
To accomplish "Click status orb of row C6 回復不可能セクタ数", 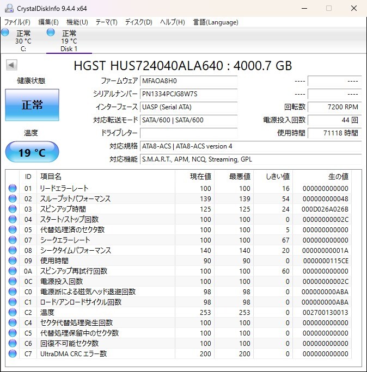I will click(x=13, y=343).
